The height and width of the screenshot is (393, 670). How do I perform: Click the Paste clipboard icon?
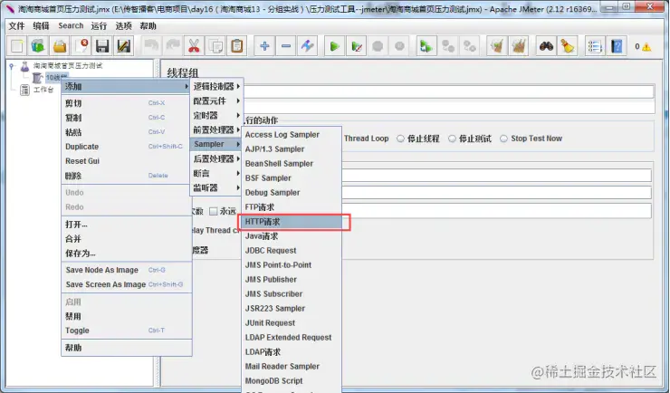[x=237, y=45]
